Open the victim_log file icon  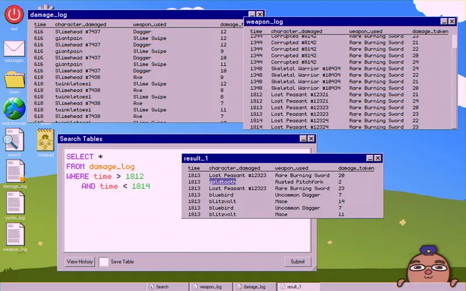(x=15, y=203)
